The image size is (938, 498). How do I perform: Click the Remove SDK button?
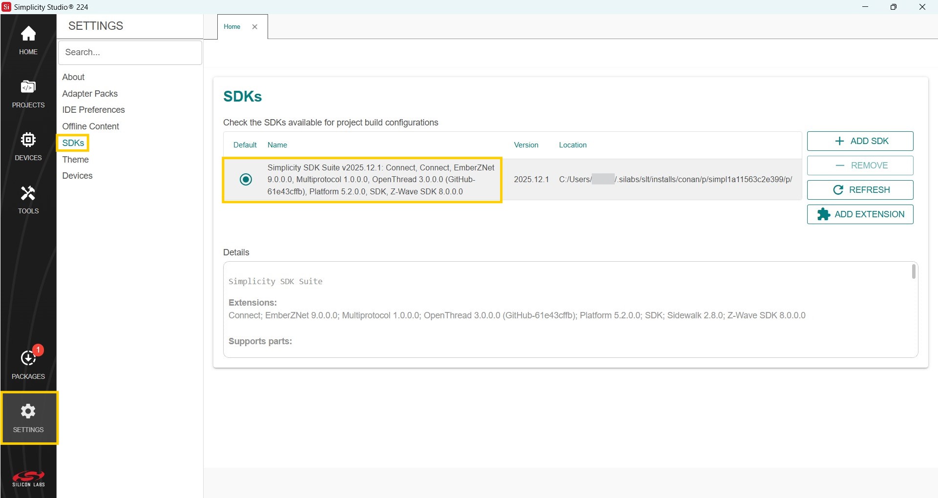coord(860,166)
